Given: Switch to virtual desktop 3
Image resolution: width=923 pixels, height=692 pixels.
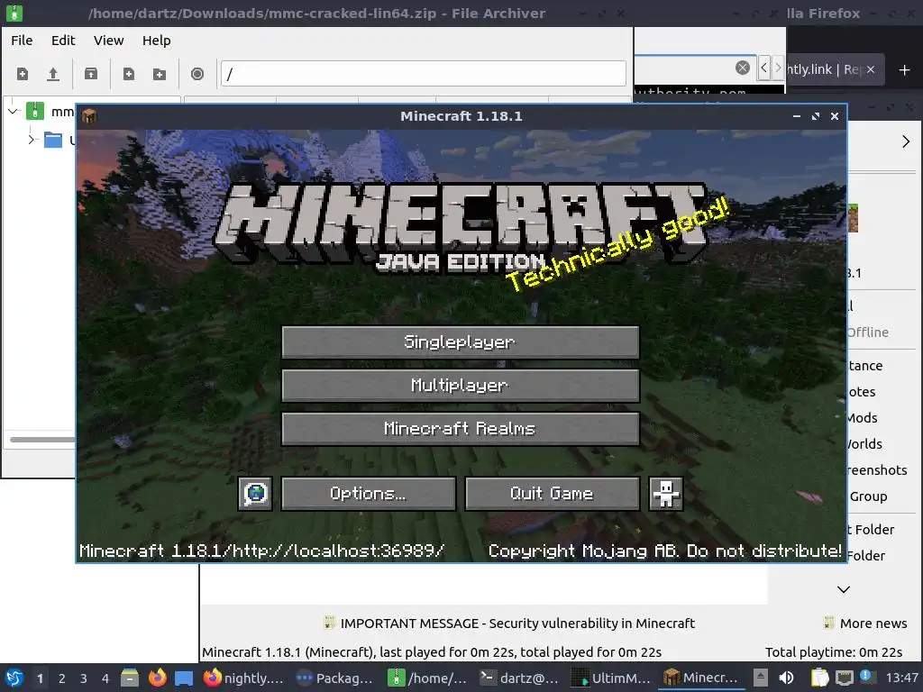Looking at the screenshot, I should point(83,678).
